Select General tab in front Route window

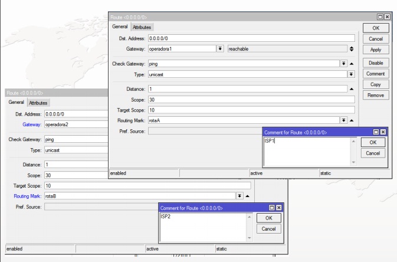click(x=120, y=27)
